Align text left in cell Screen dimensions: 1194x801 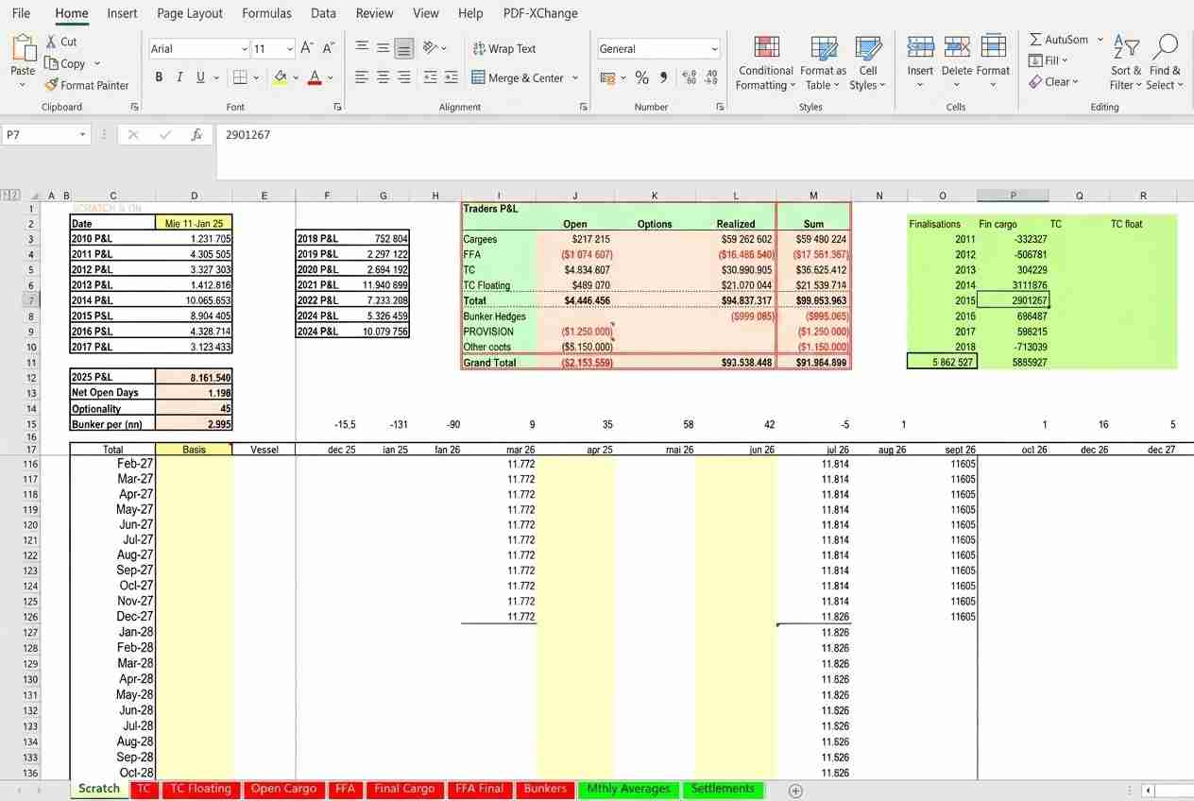[x=362, y=77]
